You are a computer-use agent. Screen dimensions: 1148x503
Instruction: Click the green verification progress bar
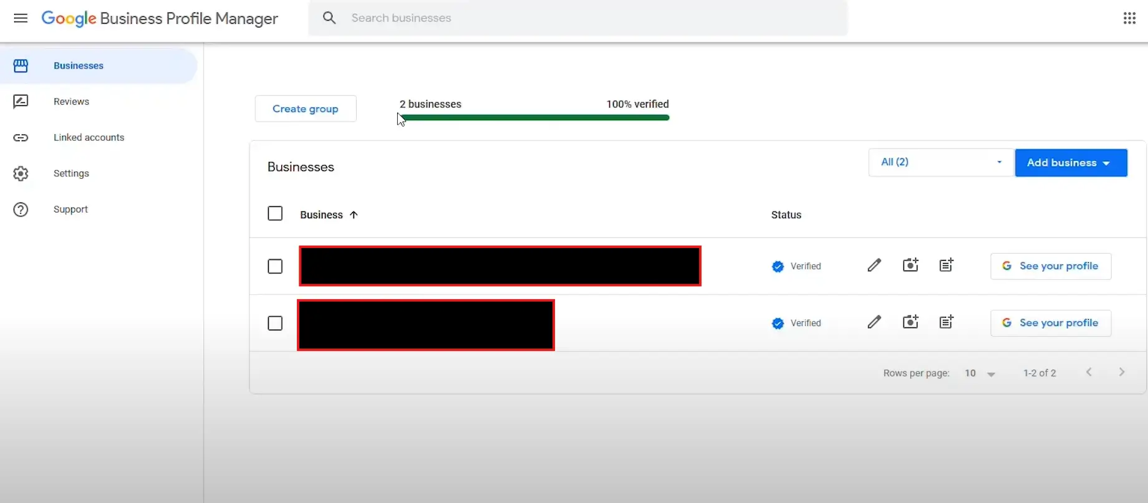coord(534,117)
